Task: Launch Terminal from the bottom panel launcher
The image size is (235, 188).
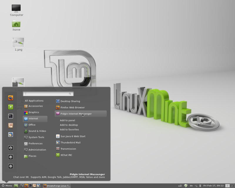Action: coord(30,186)
